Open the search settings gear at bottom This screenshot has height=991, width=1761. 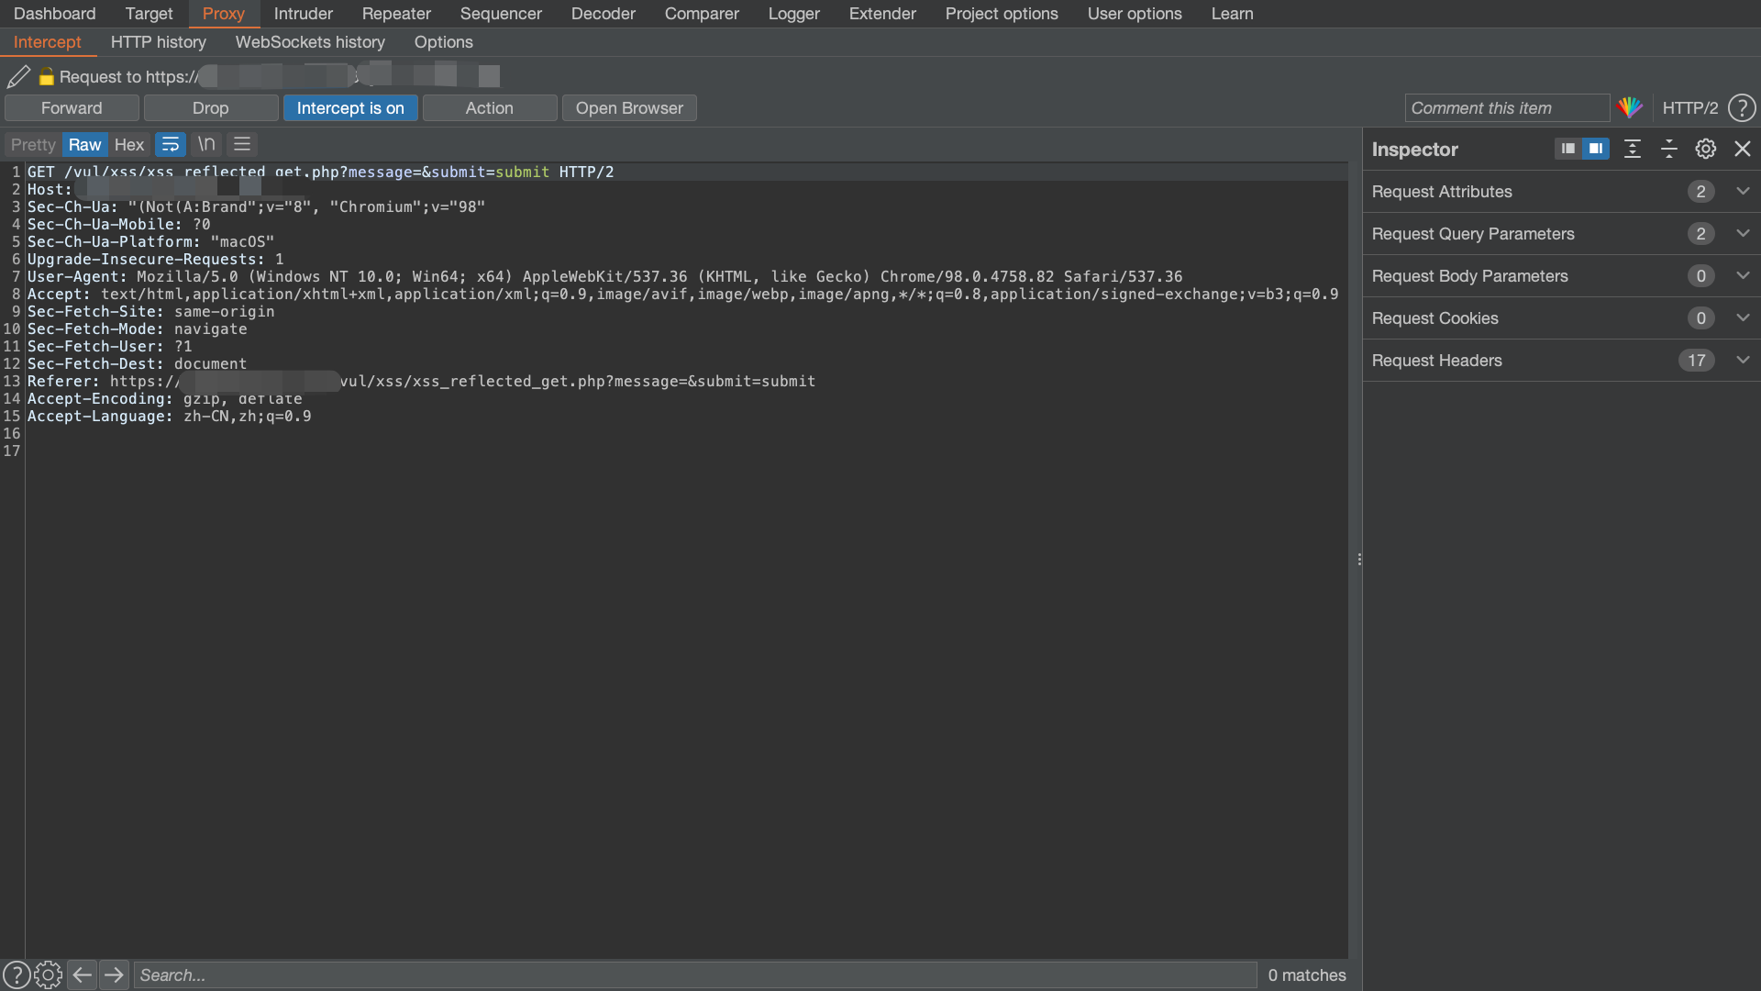[x=48, y=974]
